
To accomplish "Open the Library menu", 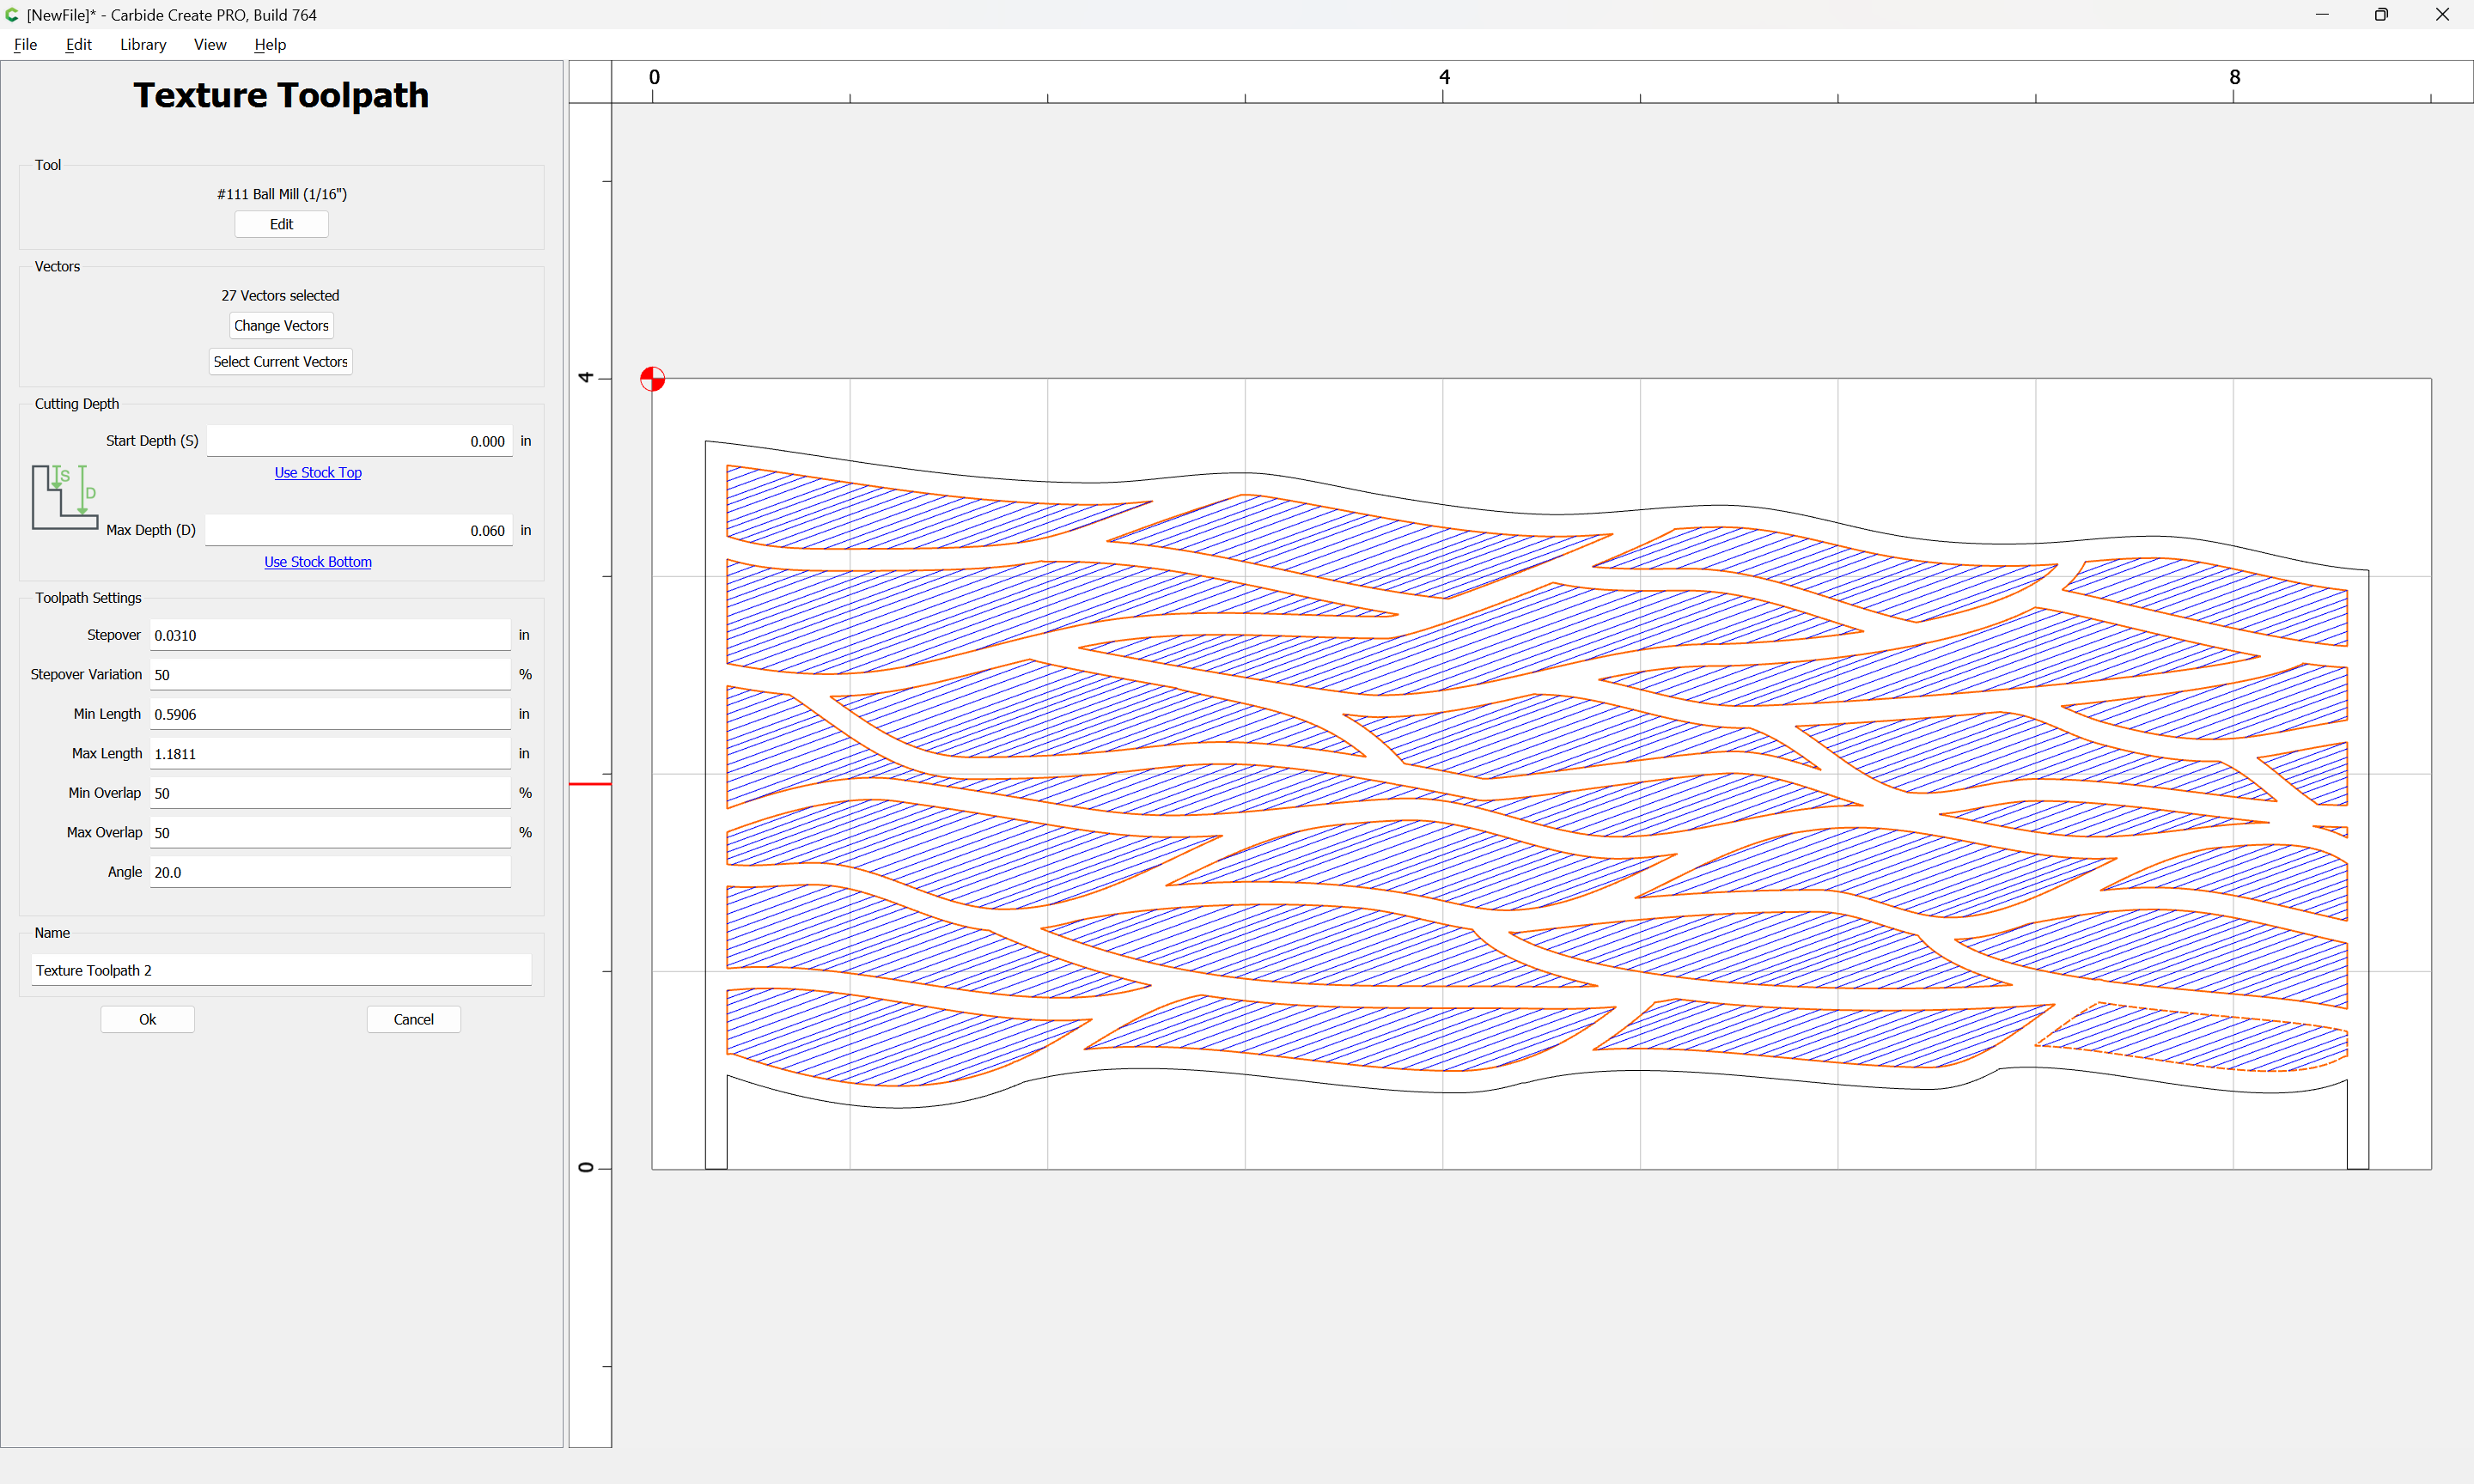I will pos(143,45).
